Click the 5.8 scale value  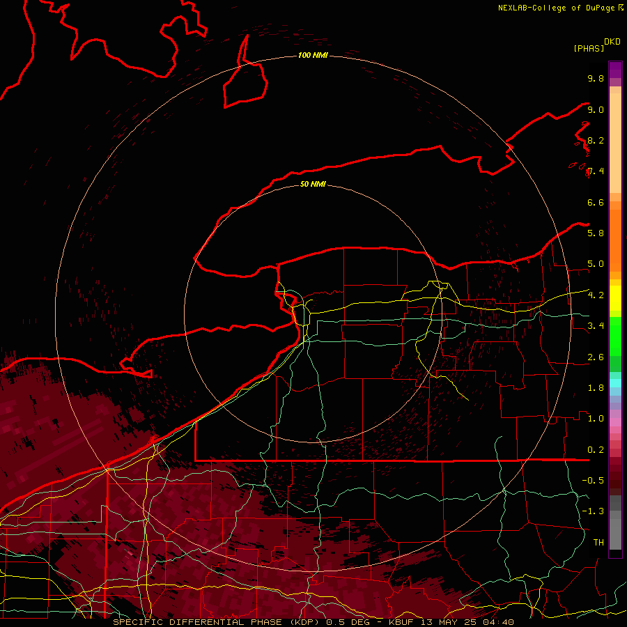596,233
